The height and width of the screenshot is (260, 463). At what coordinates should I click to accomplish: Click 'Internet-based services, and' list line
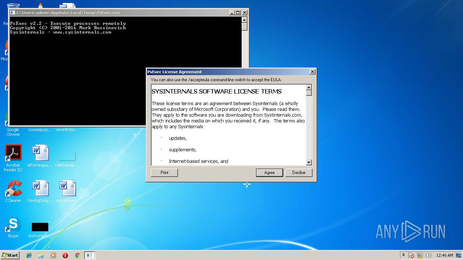tap(198, 161)
